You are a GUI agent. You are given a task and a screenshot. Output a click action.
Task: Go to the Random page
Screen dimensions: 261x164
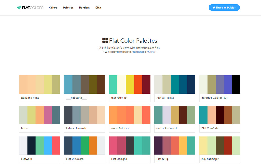click(x=84, y=8)
